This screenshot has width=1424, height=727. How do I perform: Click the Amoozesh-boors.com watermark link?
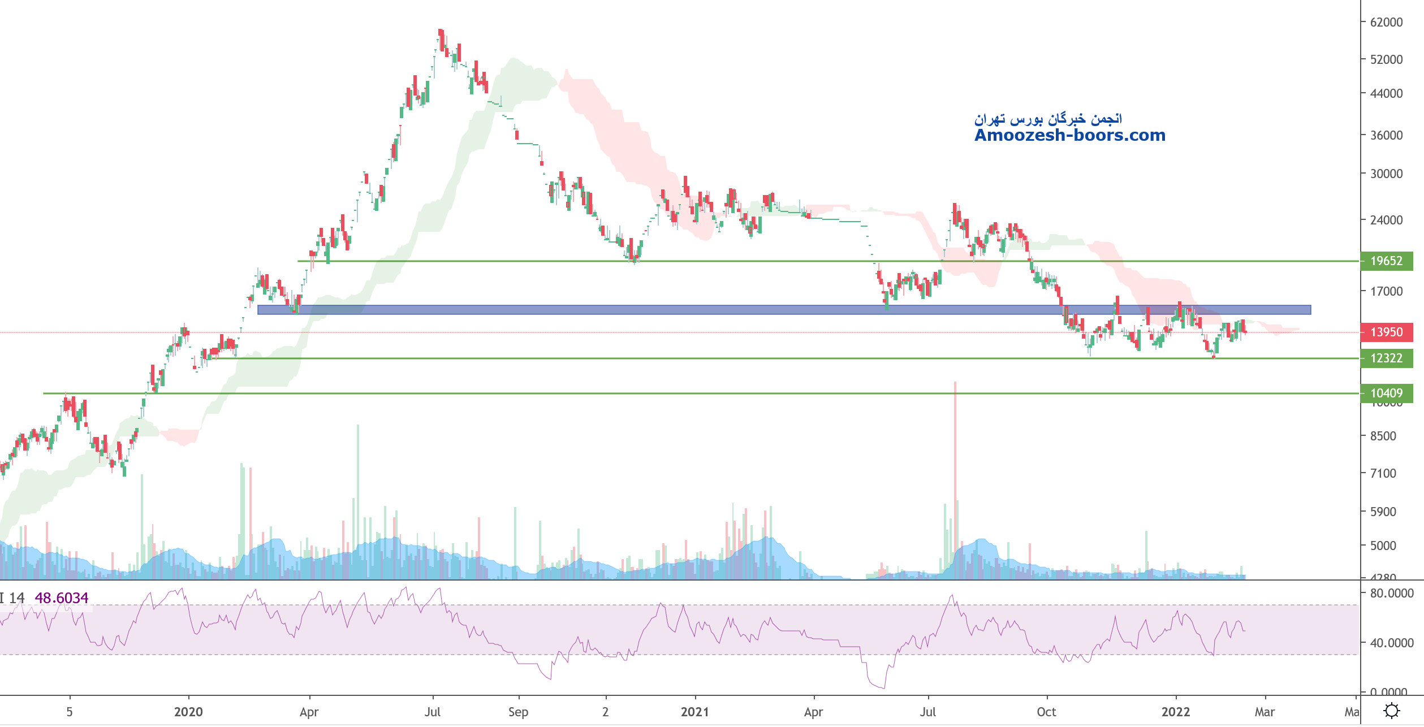(x=1069, y=136)
